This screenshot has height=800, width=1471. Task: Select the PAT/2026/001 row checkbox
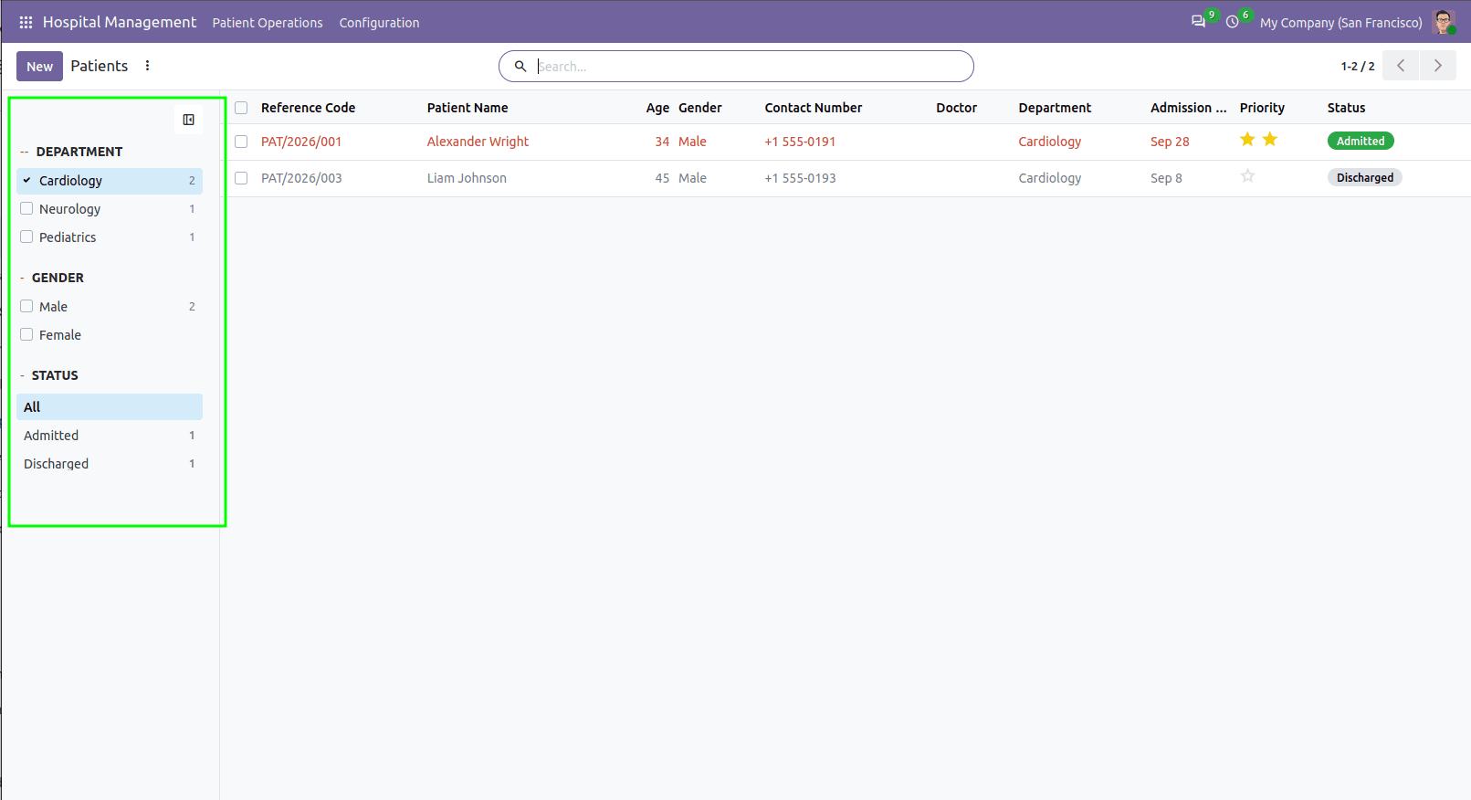point(241,142)
